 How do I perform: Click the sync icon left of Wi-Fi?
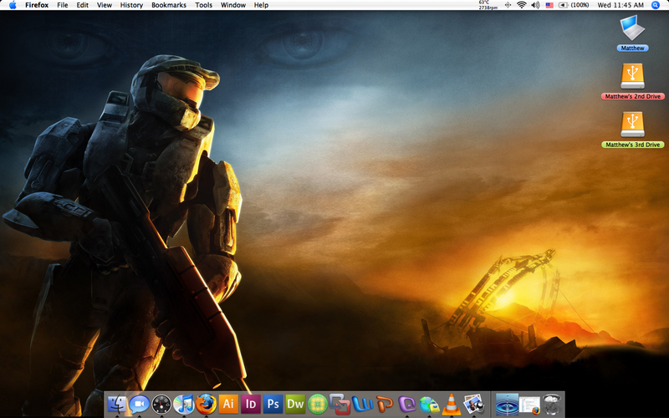[x=508, y=5]
